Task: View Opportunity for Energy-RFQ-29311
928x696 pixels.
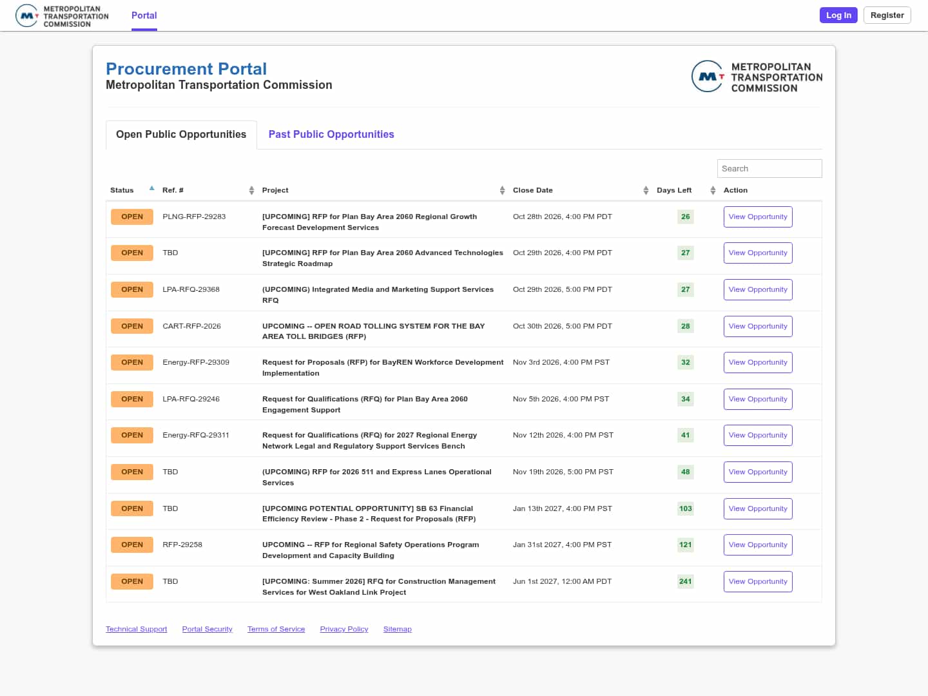Action: point(758,435)
